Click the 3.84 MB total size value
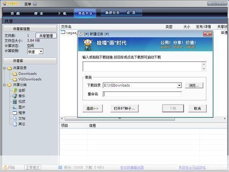The width and height of the screenshot is (229, 172). click(33, 41)
